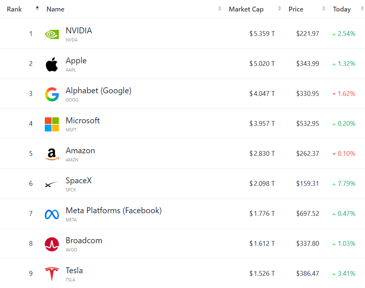Click the Market Cap header label

pyautogui.click(x=246, y=9)
